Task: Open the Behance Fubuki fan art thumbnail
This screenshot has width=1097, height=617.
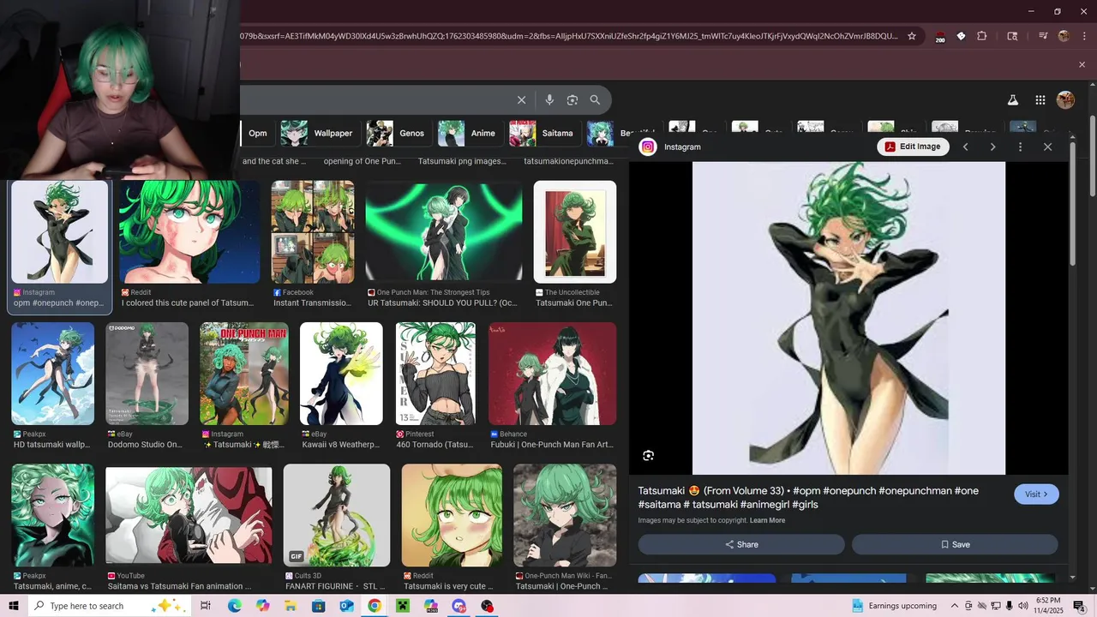Action: point(552,374)
